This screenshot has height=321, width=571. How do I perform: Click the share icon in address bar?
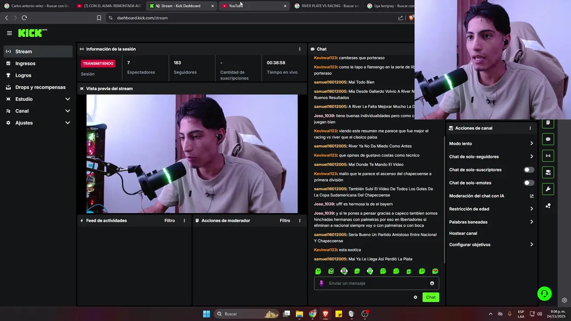[x=401, y=18]
